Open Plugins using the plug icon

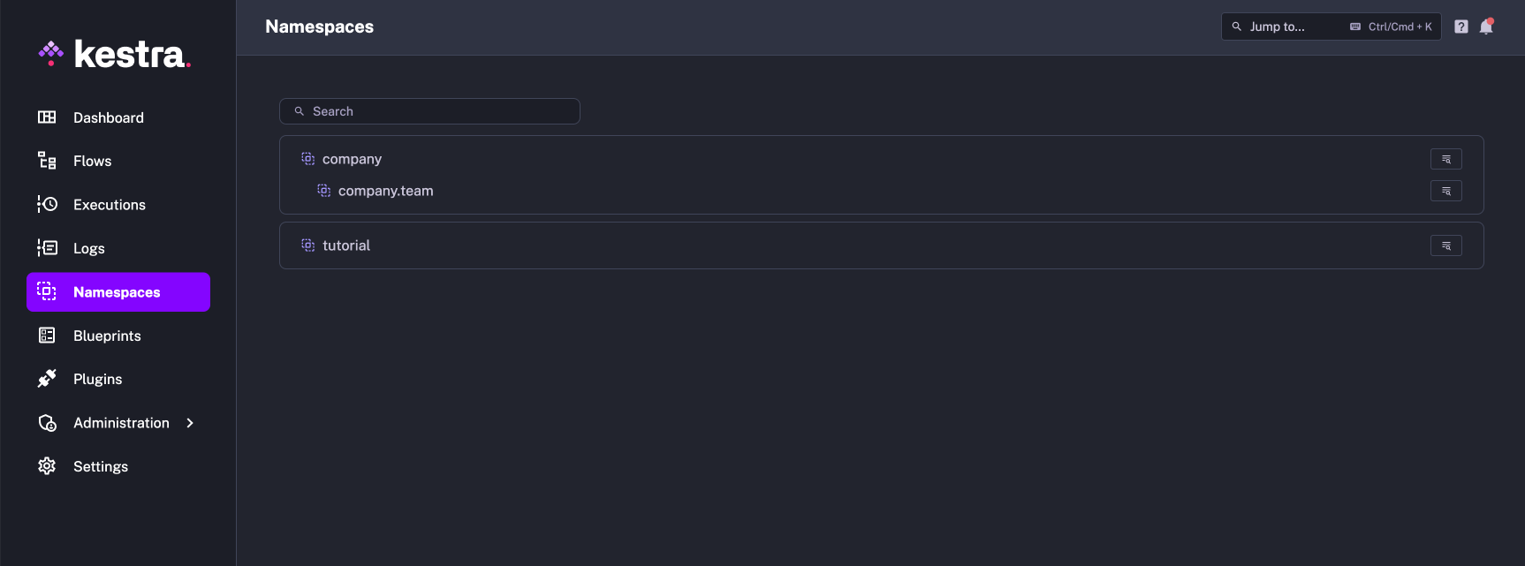pos(46,379)
